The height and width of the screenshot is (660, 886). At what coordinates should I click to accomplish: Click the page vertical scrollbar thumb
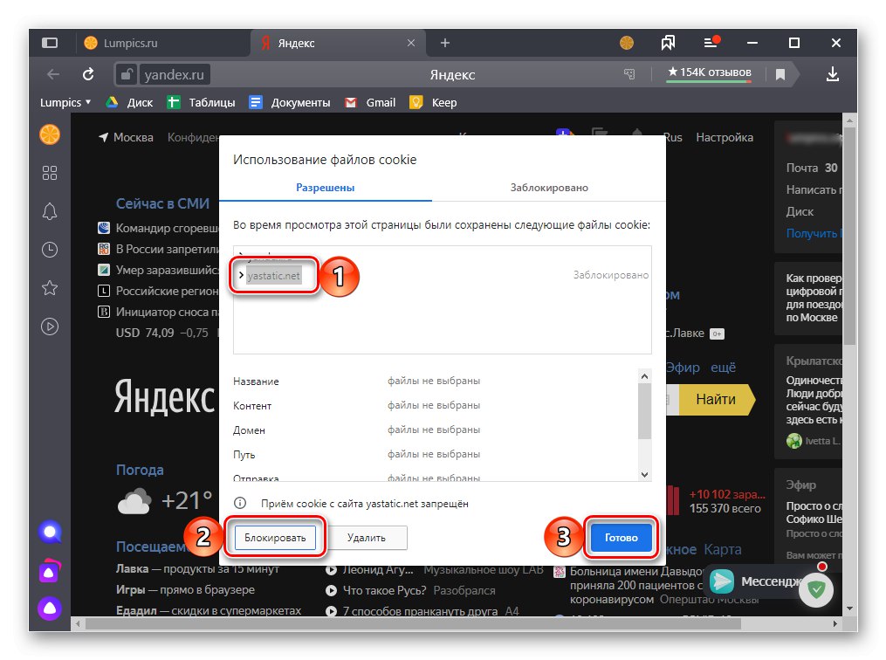(849, 235)
